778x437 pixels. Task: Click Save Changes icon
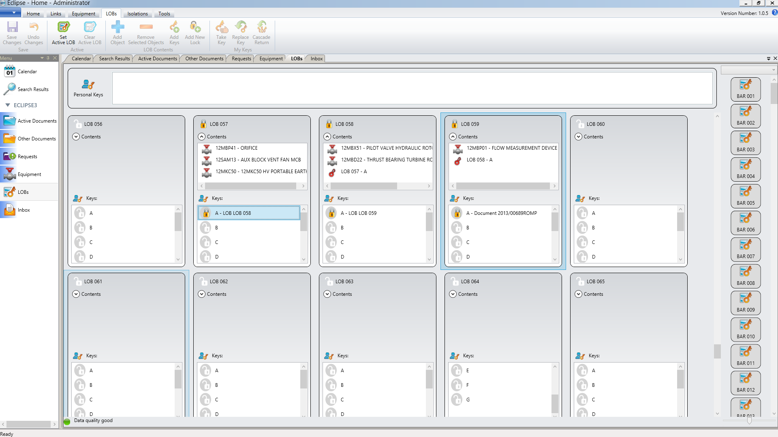click(x=12, y=27)
